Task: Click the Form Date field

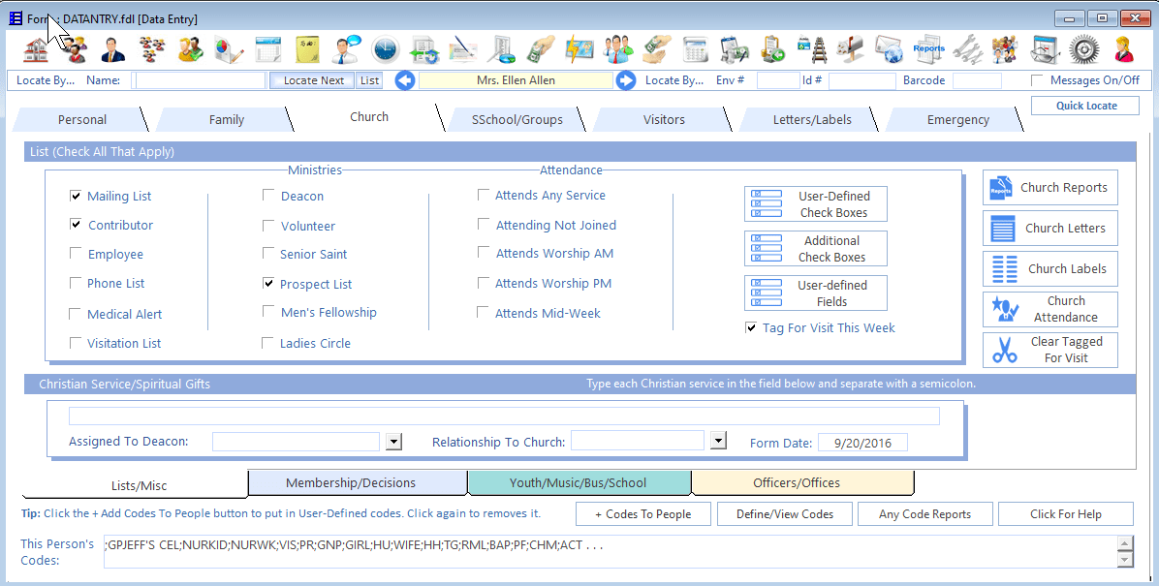Action: click(x=862, y=443)
